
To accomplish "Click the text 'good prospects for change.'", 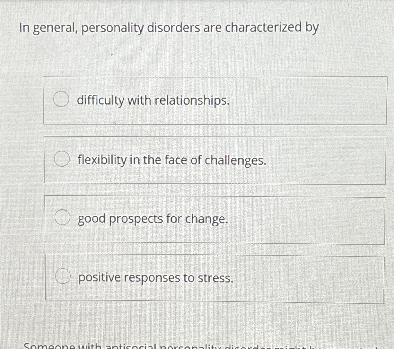I will click(153, 219).
